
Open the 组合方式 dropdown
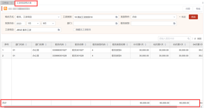tap(38, 17)
